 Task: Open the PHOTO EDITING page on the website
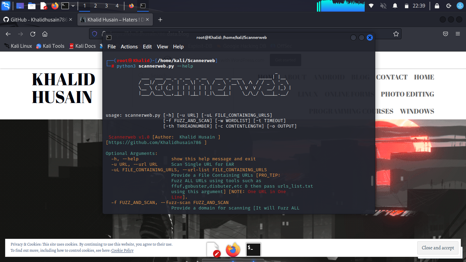click(x=407, y=94)
